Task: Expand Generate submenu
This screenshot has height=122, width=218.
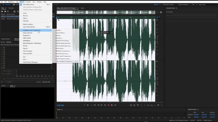Action: 36,21
